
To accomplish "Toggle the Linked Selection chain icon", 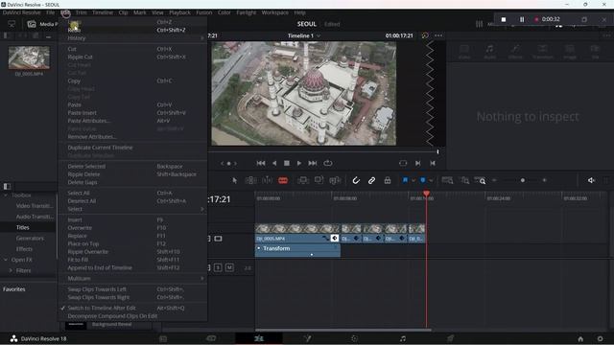I will pos(371,180).
